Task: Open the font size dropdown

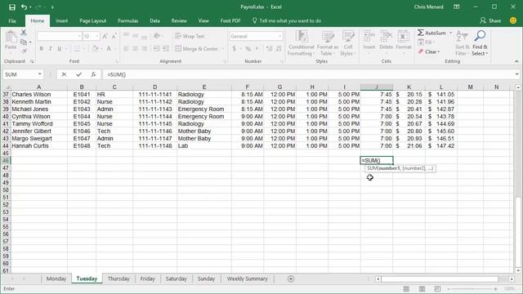Action: 97,36
